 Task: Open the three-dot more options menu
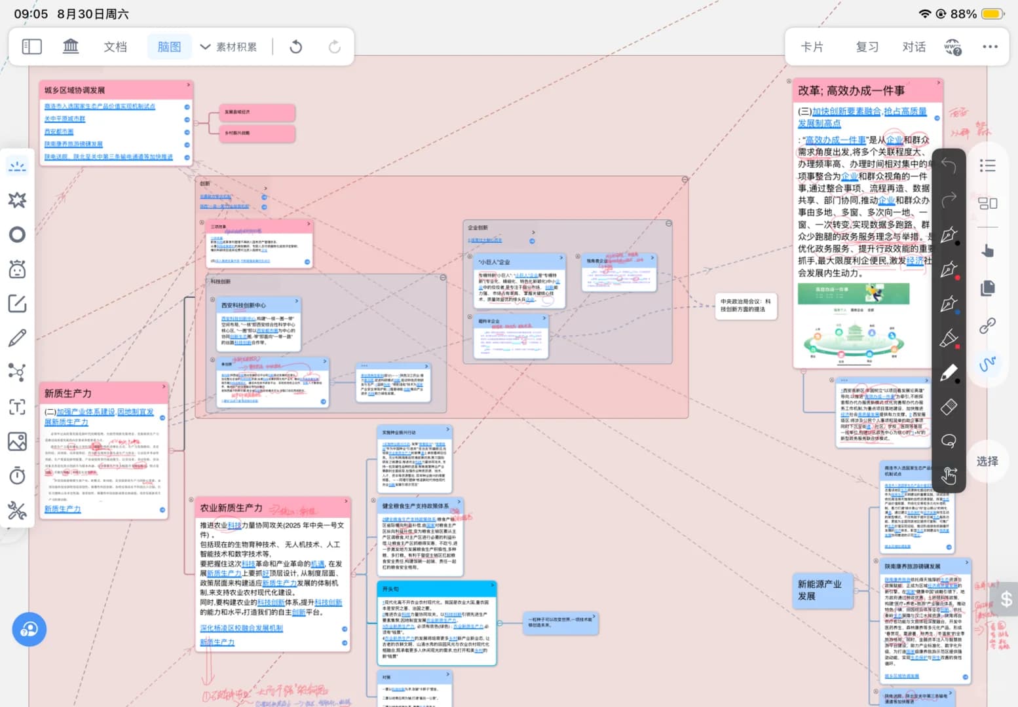pos(990,46)
